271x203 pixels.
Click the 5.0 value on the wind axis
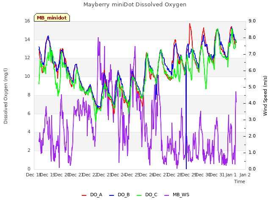pyautogui.click(x=252, y=87)
